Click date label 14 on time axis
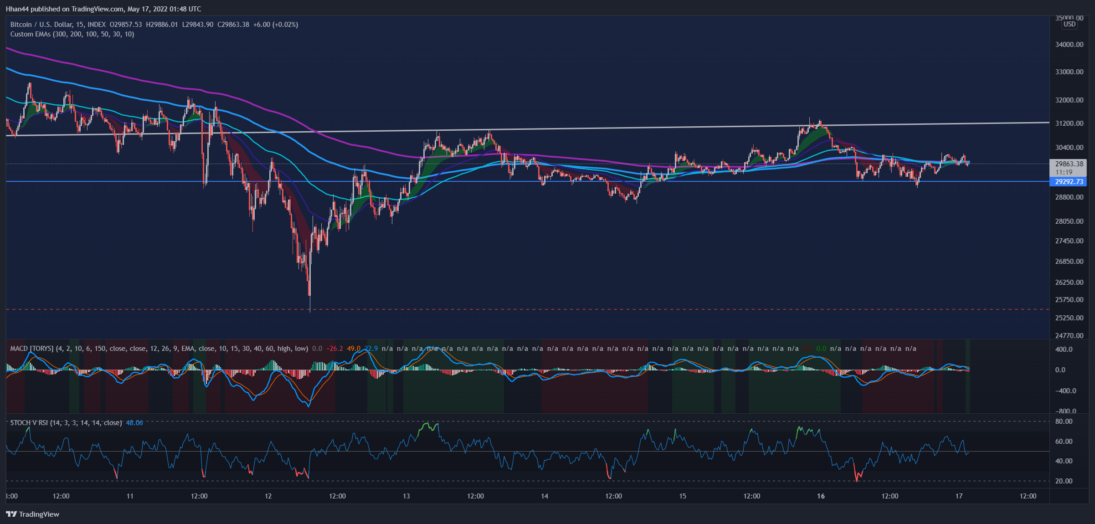 click(545, 496)
